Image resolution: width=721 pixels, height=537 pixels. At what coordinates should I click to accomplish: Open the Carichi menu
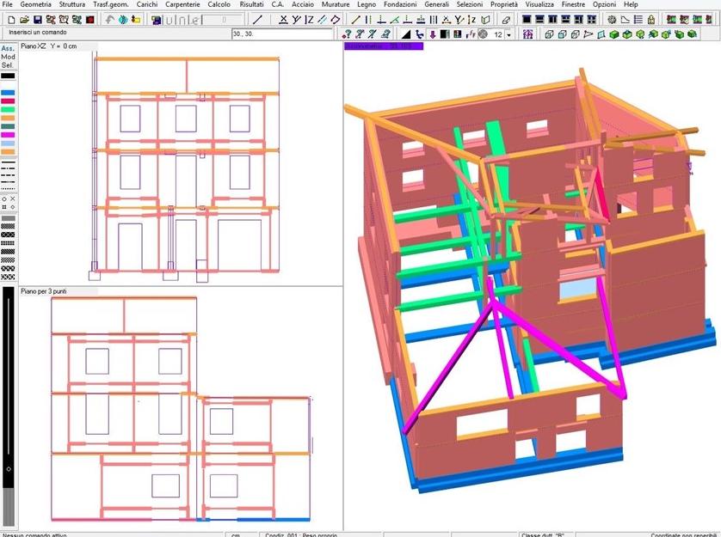146,4
